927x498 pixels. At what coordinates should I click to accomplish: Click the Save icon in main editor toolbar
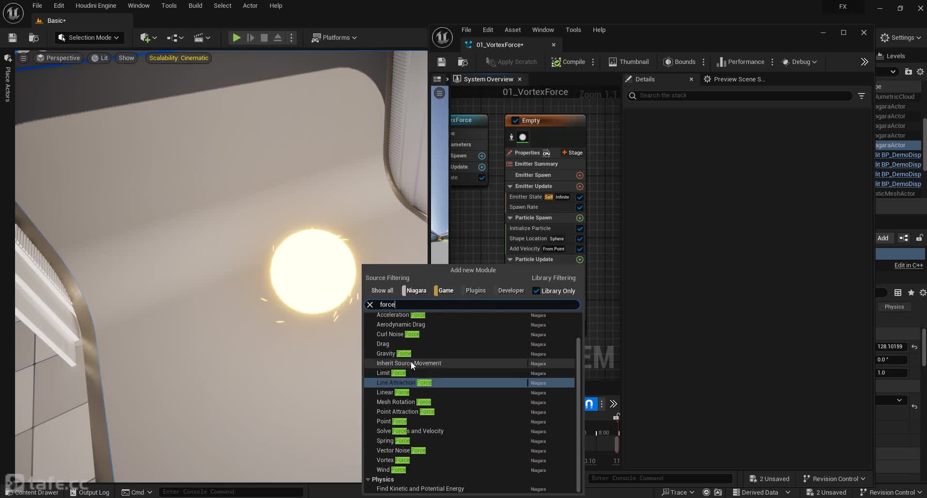pyautogui.click(x=13, y=38)
